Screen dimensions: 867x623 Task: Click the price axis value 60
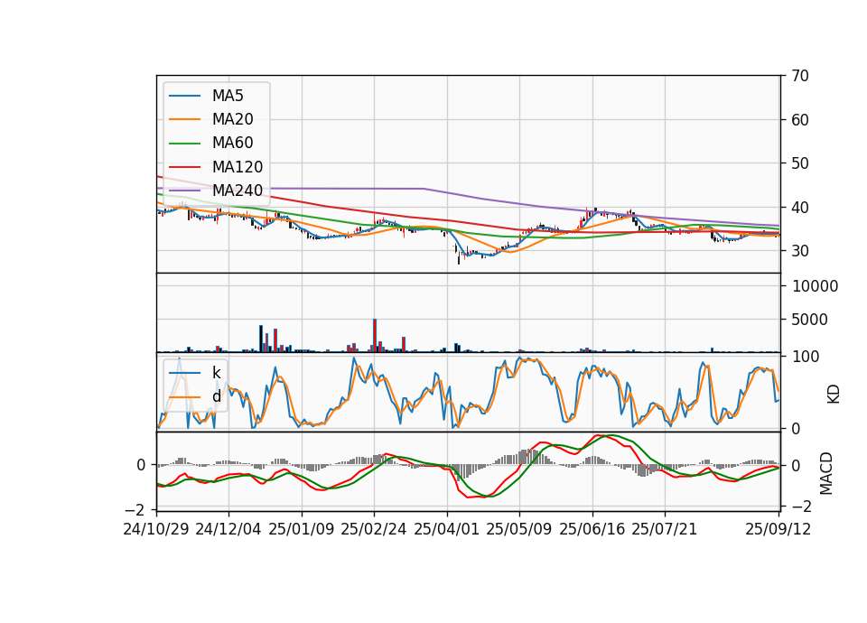click(x=799, y=120)
